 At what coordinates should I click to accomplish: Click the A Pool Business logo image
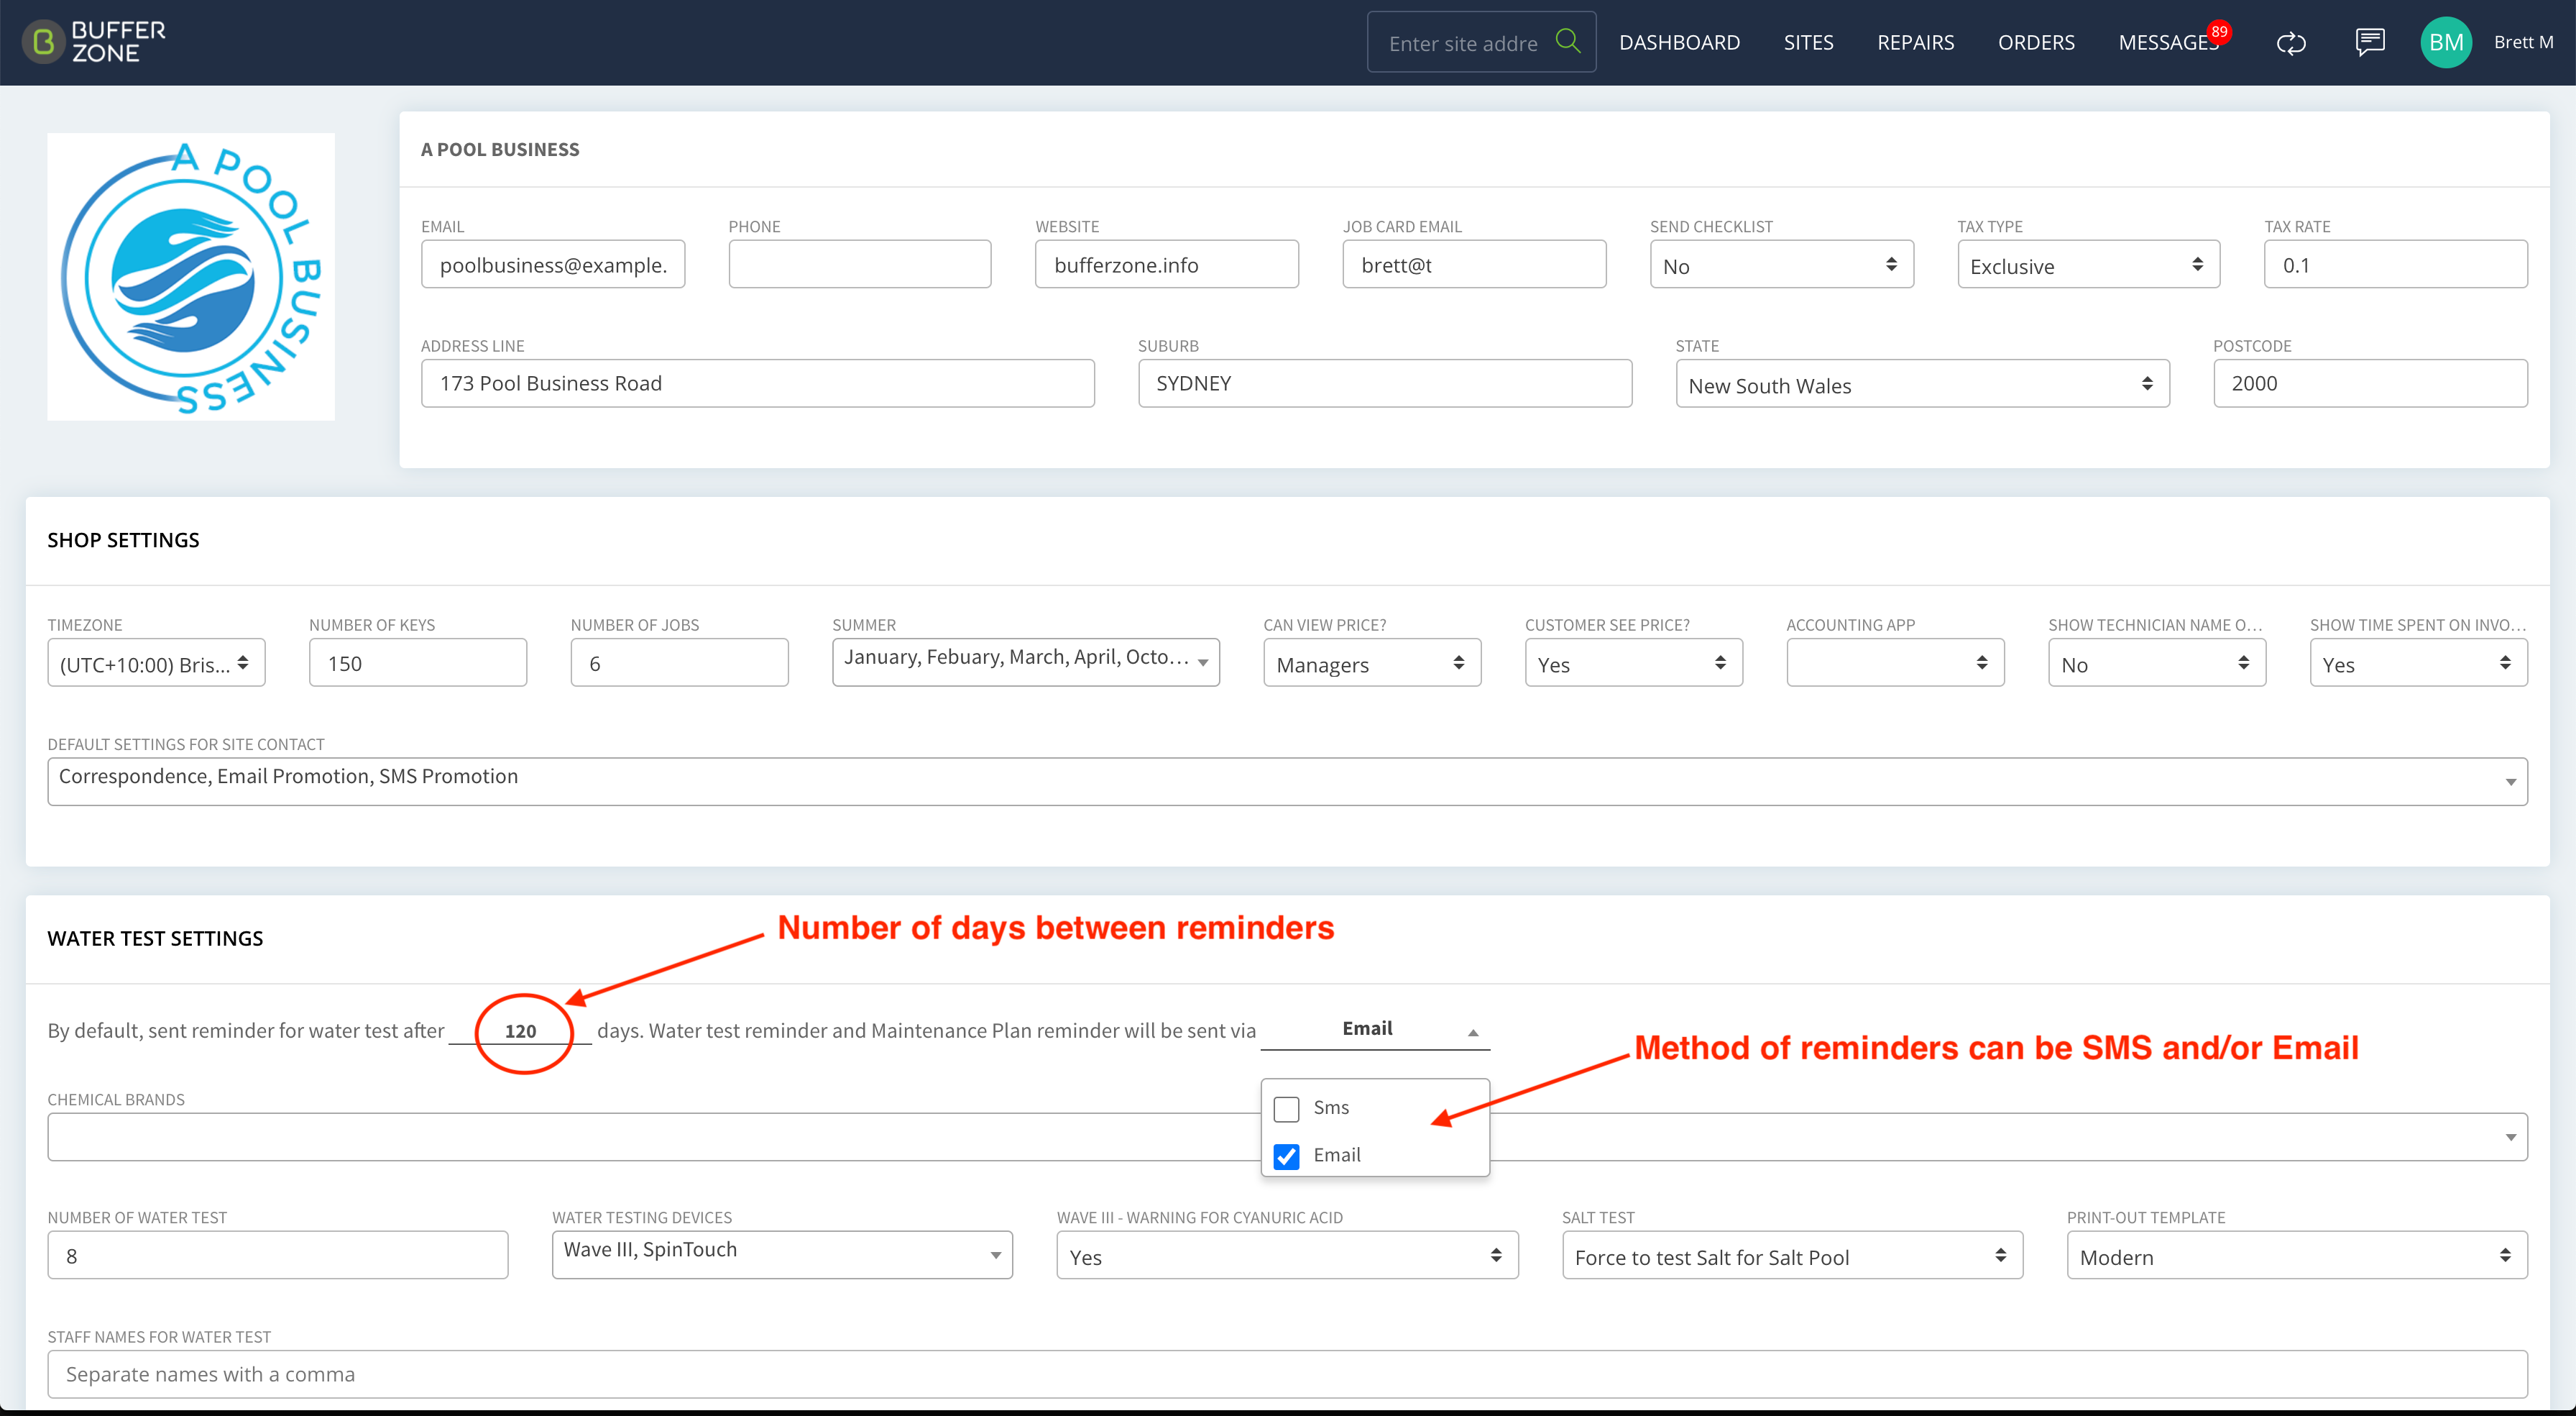(191, 276)
